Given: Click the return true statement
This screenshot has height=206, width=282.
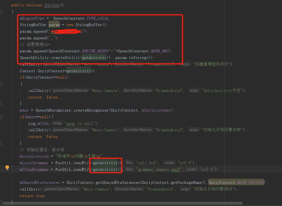Looking at the screenshot, I should click(33, 196).
